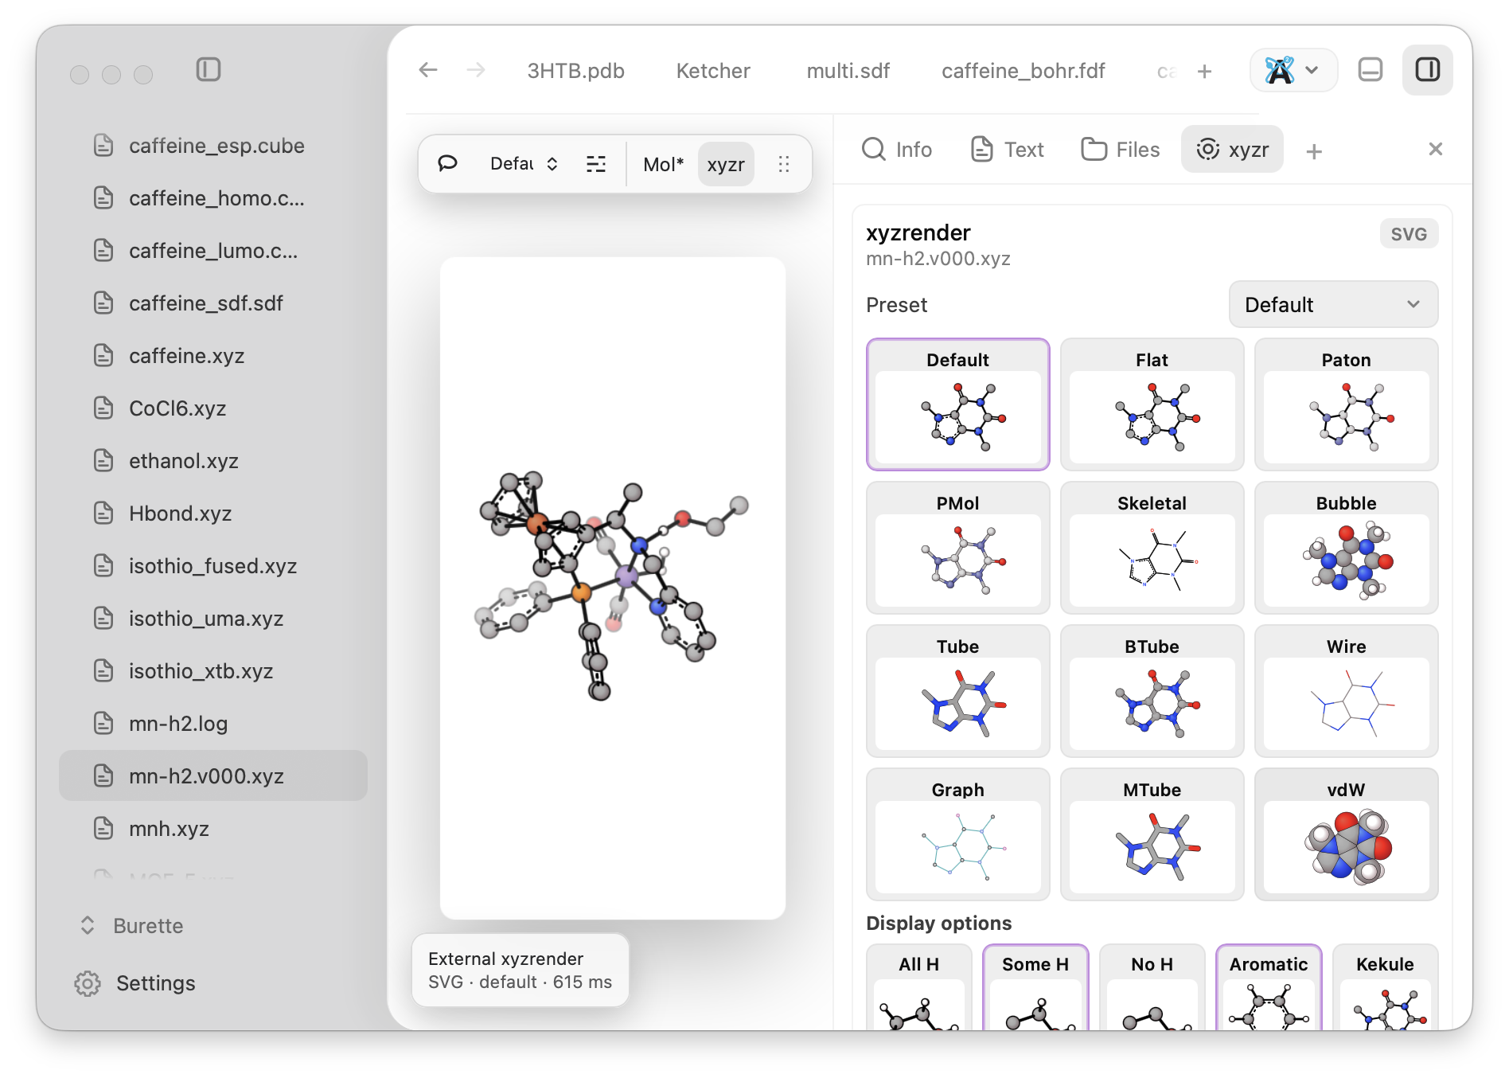Expand the butterfly app selector dropdown
The image size is (1509, 1078).
[x=1293, y=70]
